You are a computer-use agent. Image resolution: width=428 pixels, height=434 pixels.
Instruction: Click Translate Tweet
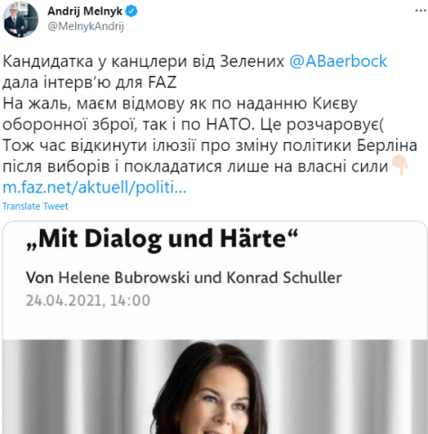pyautogui.click(x=35, y=206)
